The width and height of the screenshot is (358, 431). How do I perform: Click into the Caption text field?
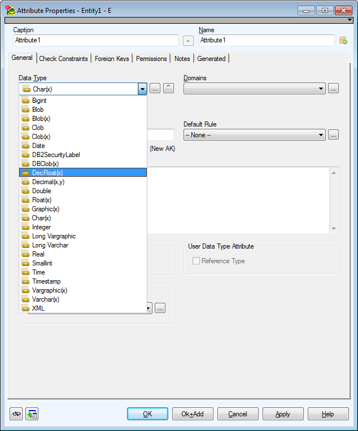[x=96, y=41]
